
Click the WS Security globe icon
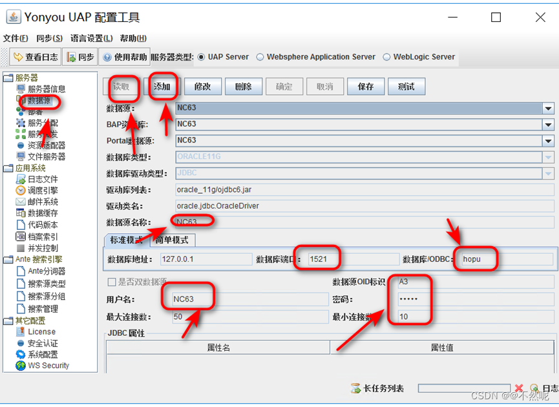pos(21,366)
